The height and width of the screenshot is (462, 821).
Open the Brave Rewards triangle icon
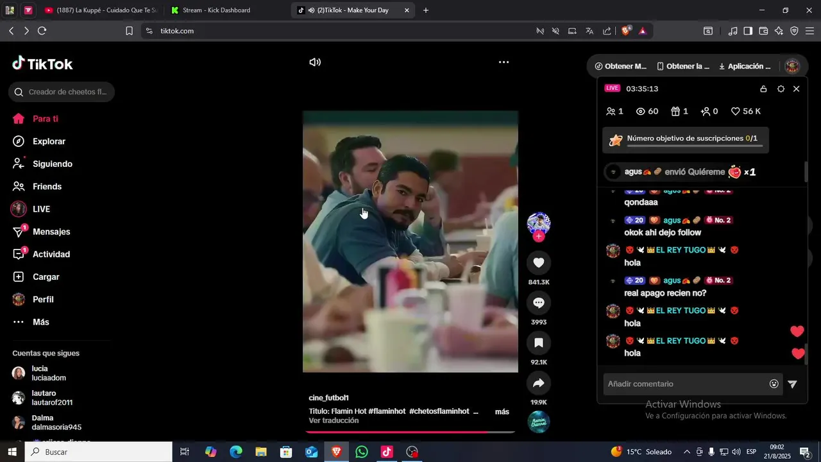click(643, 31)
